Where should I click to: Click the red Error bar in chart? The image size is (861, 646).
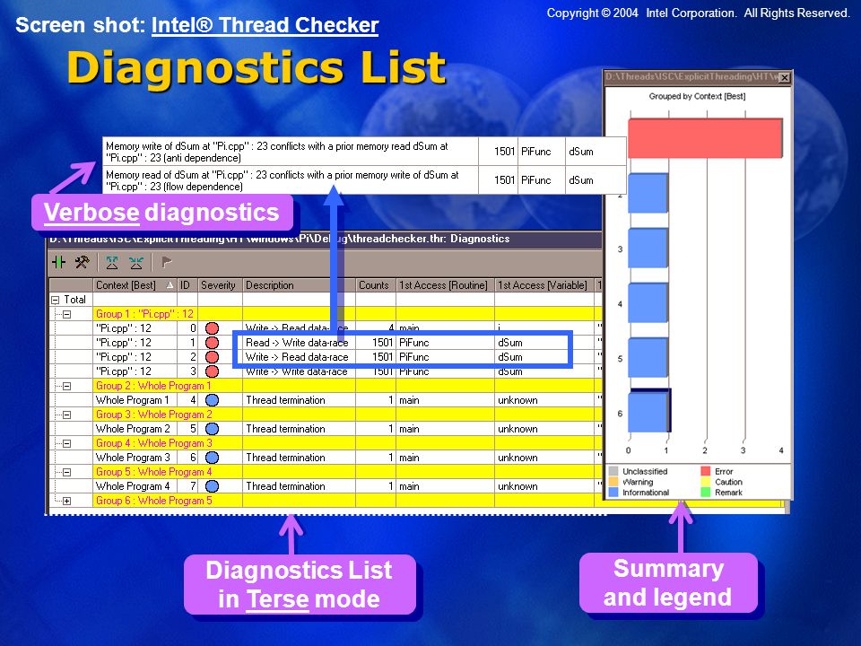point(705,138)
